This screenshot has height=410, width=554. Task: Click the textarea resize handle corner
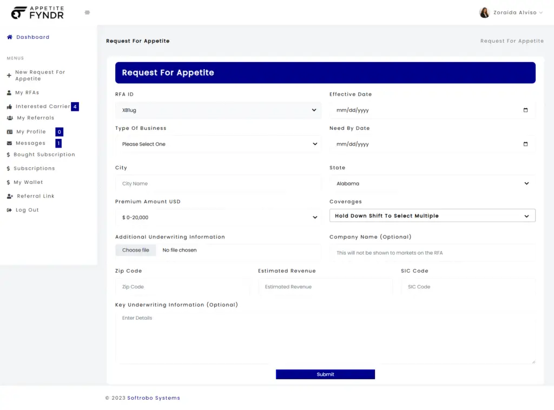[x=533, y=361]
